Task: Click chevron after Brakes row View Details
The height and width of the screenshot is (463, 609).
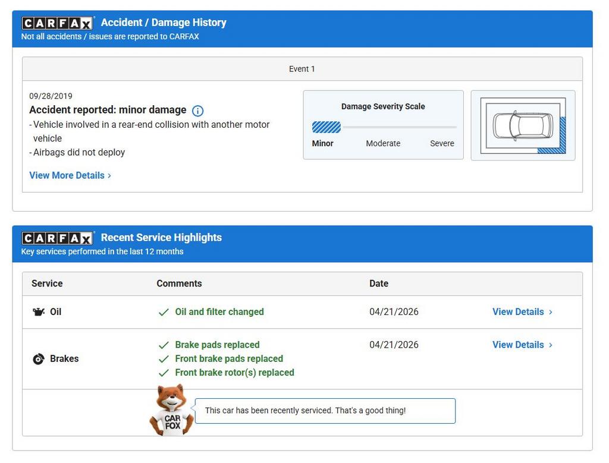Action: tap(550, 345)
